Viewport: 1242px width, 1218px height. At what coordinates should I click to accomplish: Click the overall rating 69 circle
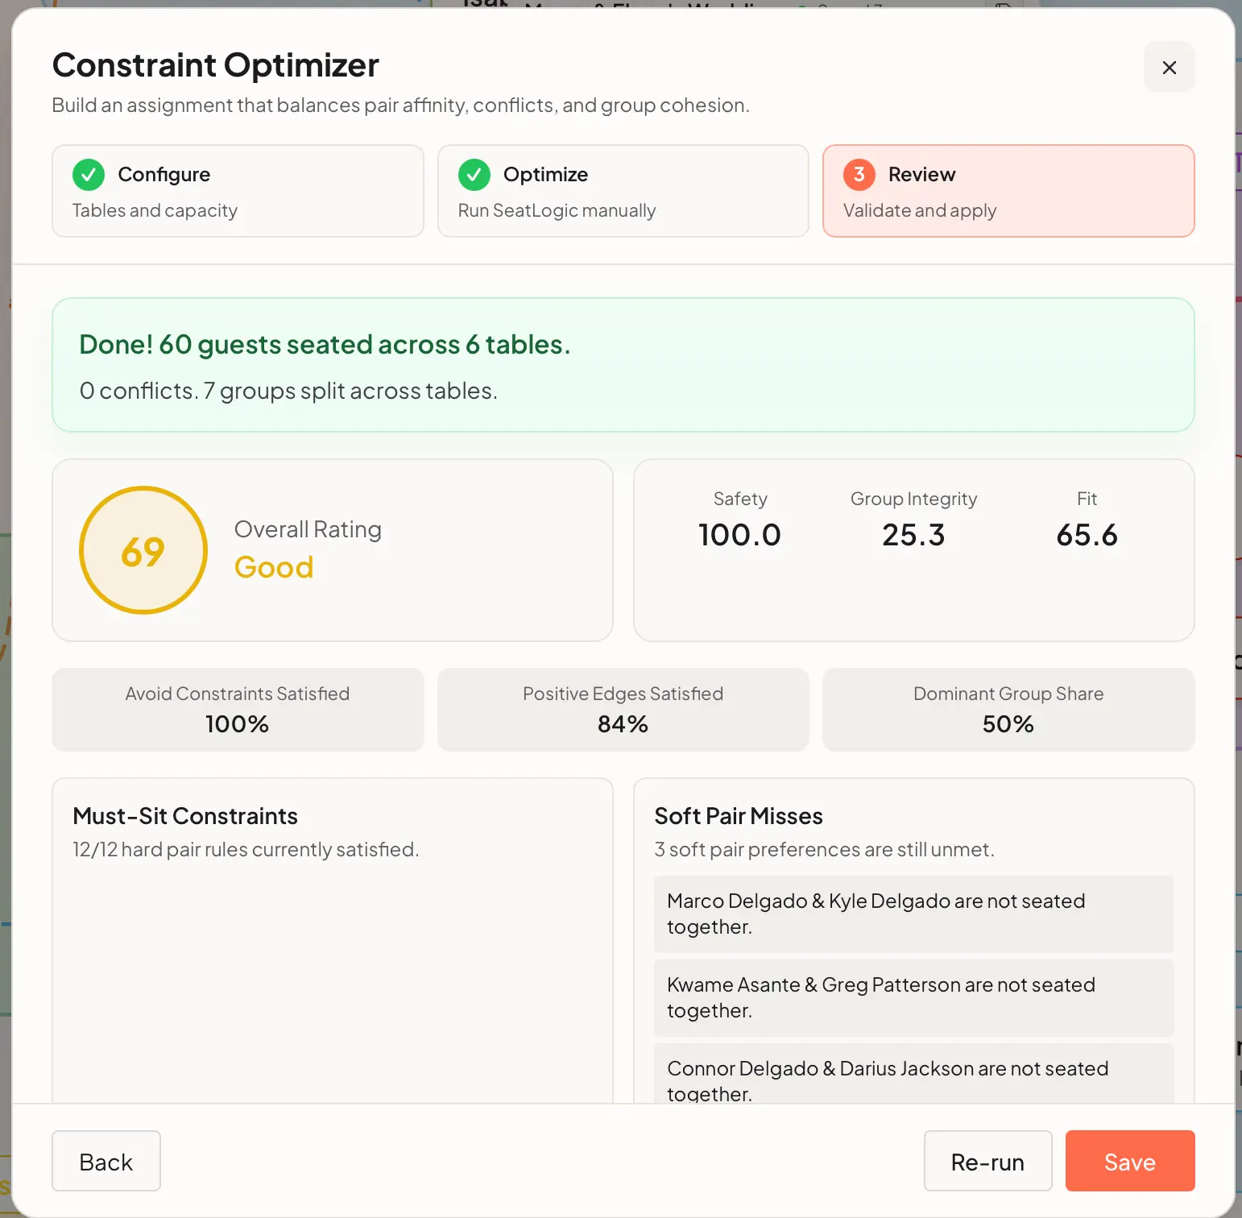143,550
